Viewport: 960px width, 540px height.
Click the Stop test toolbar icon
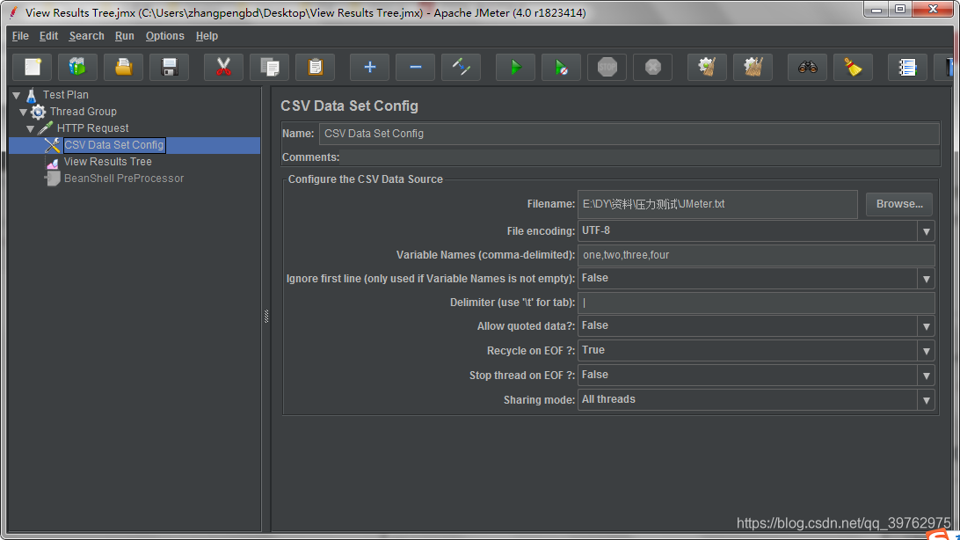(x=607, y=67)
